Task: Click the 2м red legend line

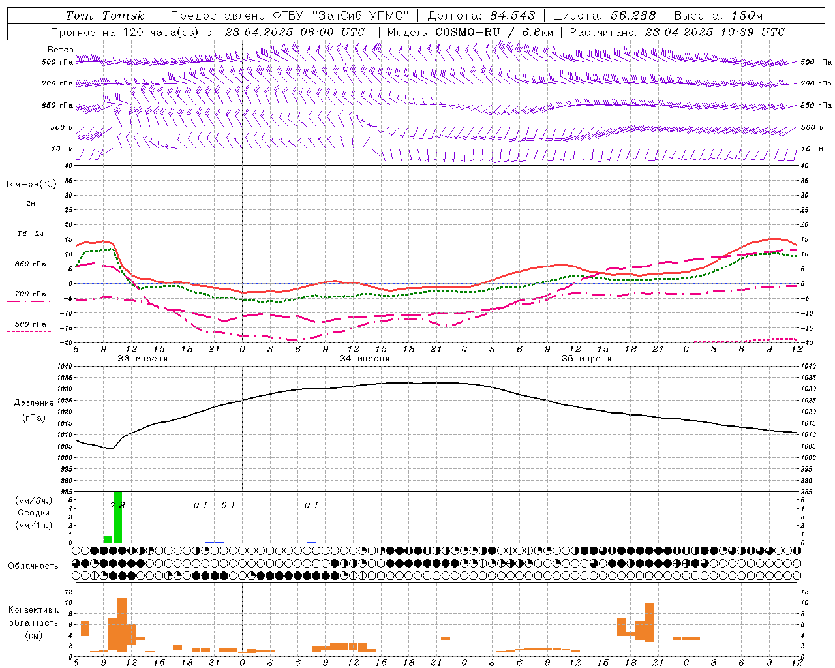Action: (x=30, y=211)
